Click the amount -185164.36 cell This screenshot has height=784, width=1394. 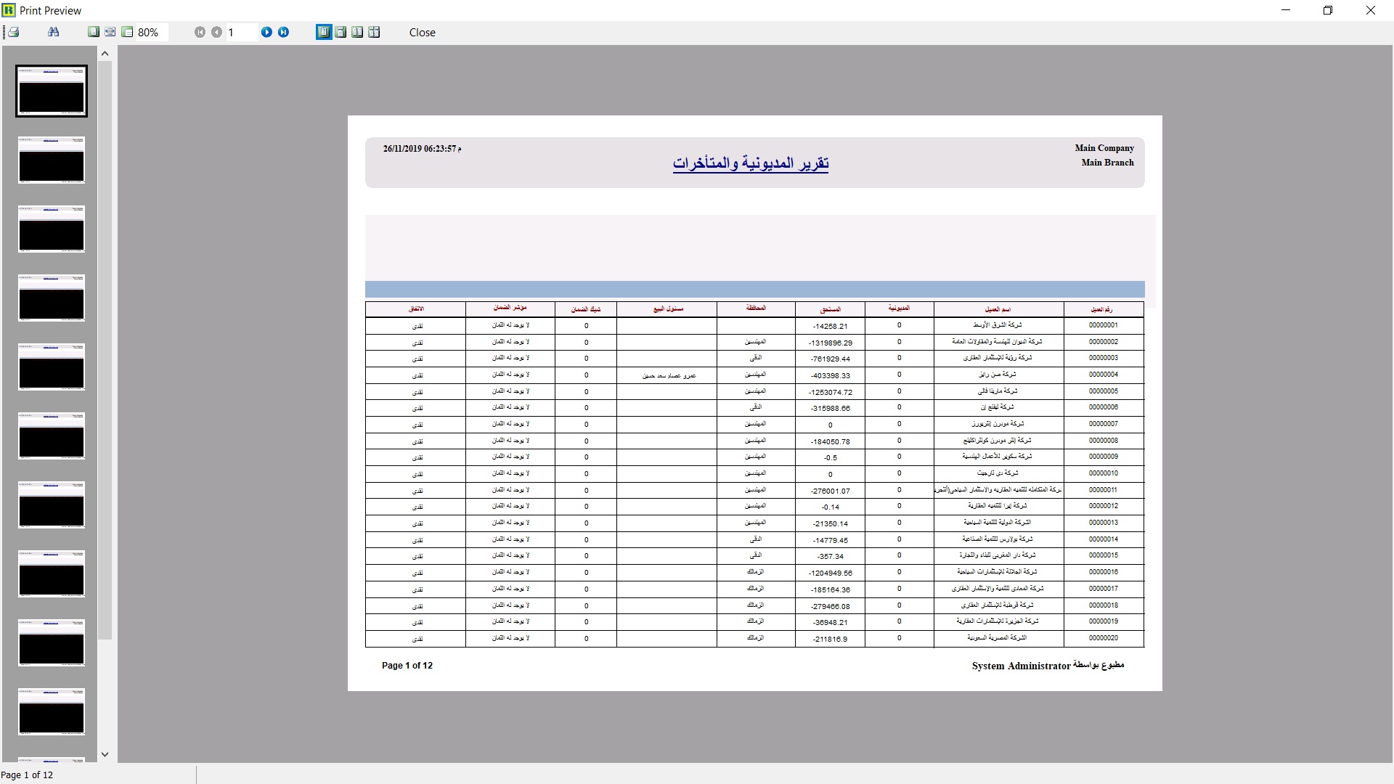click(x=830, y=590)
